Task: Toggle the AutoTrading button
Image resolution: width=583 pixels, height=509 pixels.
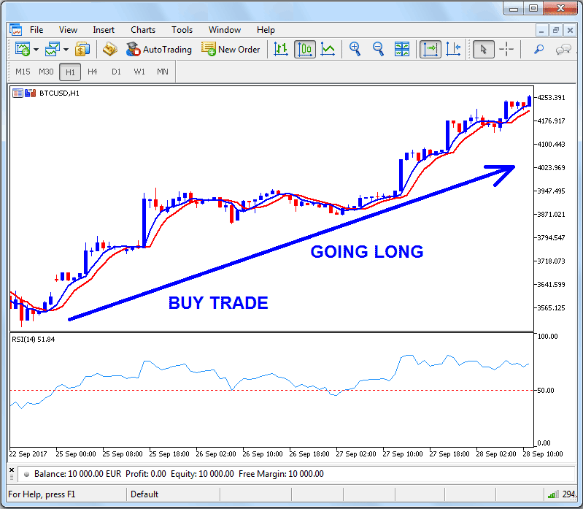Action: pyautogui.click(x=159, y=49)
